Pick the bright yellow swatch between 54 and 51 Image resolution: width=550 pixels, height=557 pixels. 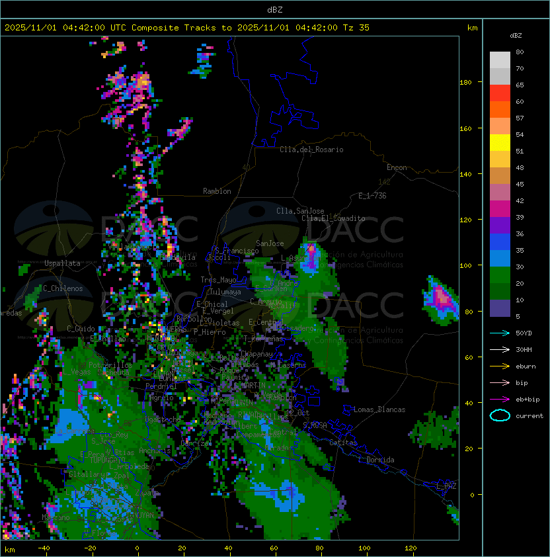tap(500, 143)
